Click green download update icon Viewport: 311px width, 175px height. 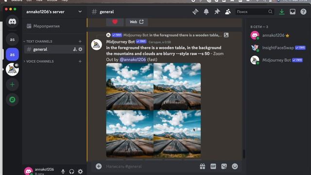tap(282, 12)
